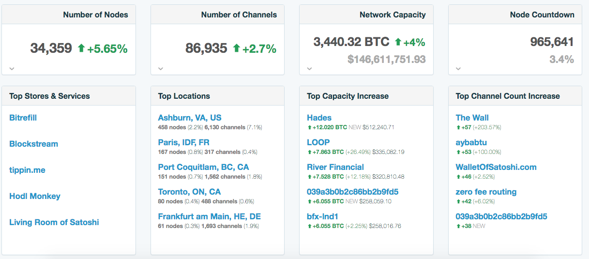Open the Living Room of Satoshi link
Screen dimensions: 589x259
pyautogui.click(x=54, y=222)
